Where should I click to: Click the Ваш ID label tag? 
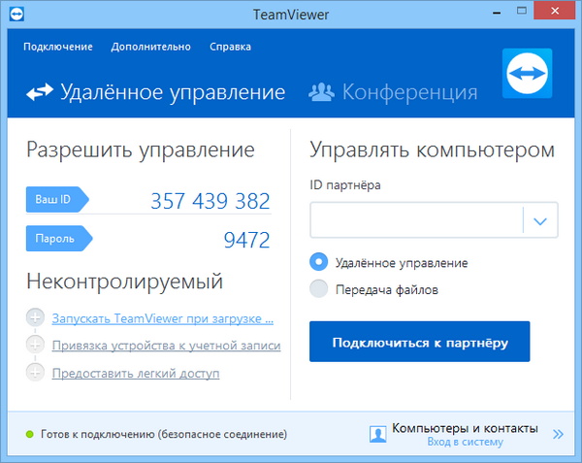pyautogui.click(x=57, y=199)
